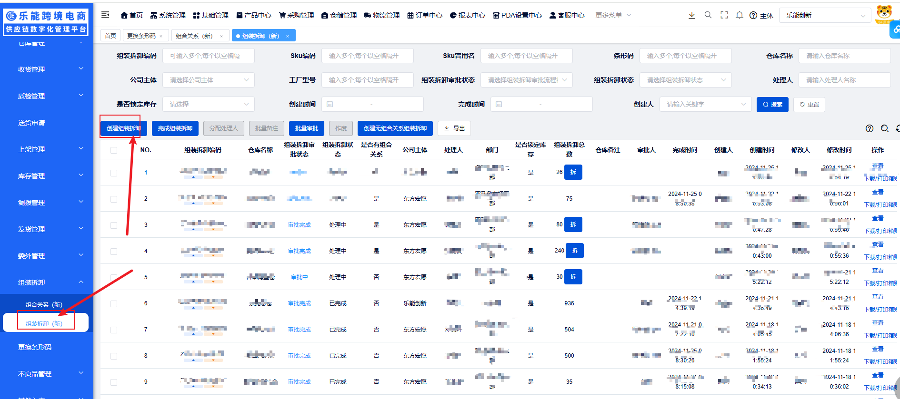Open 组合关系（新）in the sidebar
The height and width of the screenshot is (399, 900).
pyautogui.click(x=44, y=305)
